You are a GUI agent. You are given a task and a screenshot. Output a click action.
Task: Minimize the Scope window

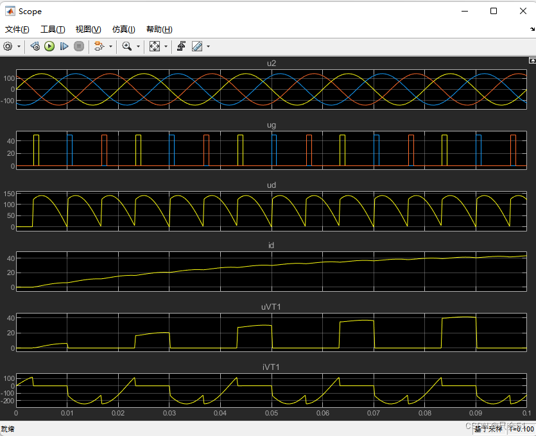465,11
